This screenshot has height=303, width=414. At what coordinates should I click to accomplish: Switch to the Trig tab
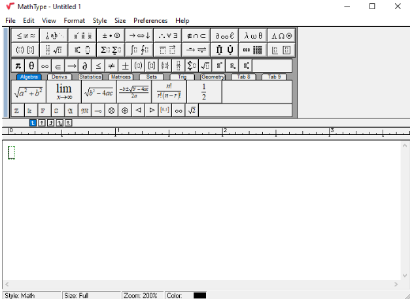click(182, 77)
